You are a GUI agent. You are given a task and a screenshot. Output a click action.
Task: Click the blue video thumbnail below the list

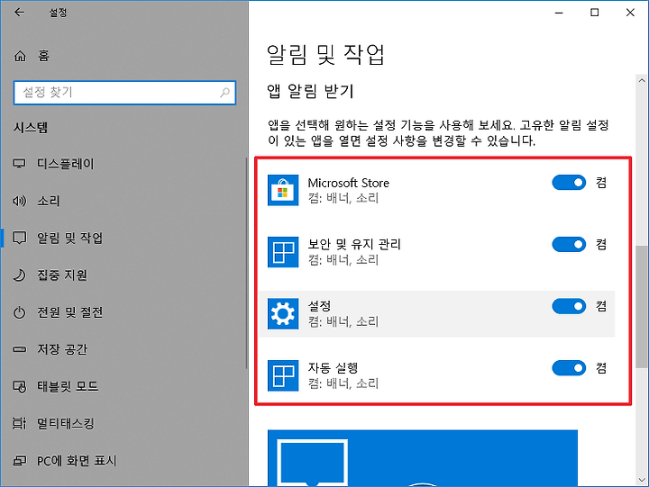click(x=423, y=458)
